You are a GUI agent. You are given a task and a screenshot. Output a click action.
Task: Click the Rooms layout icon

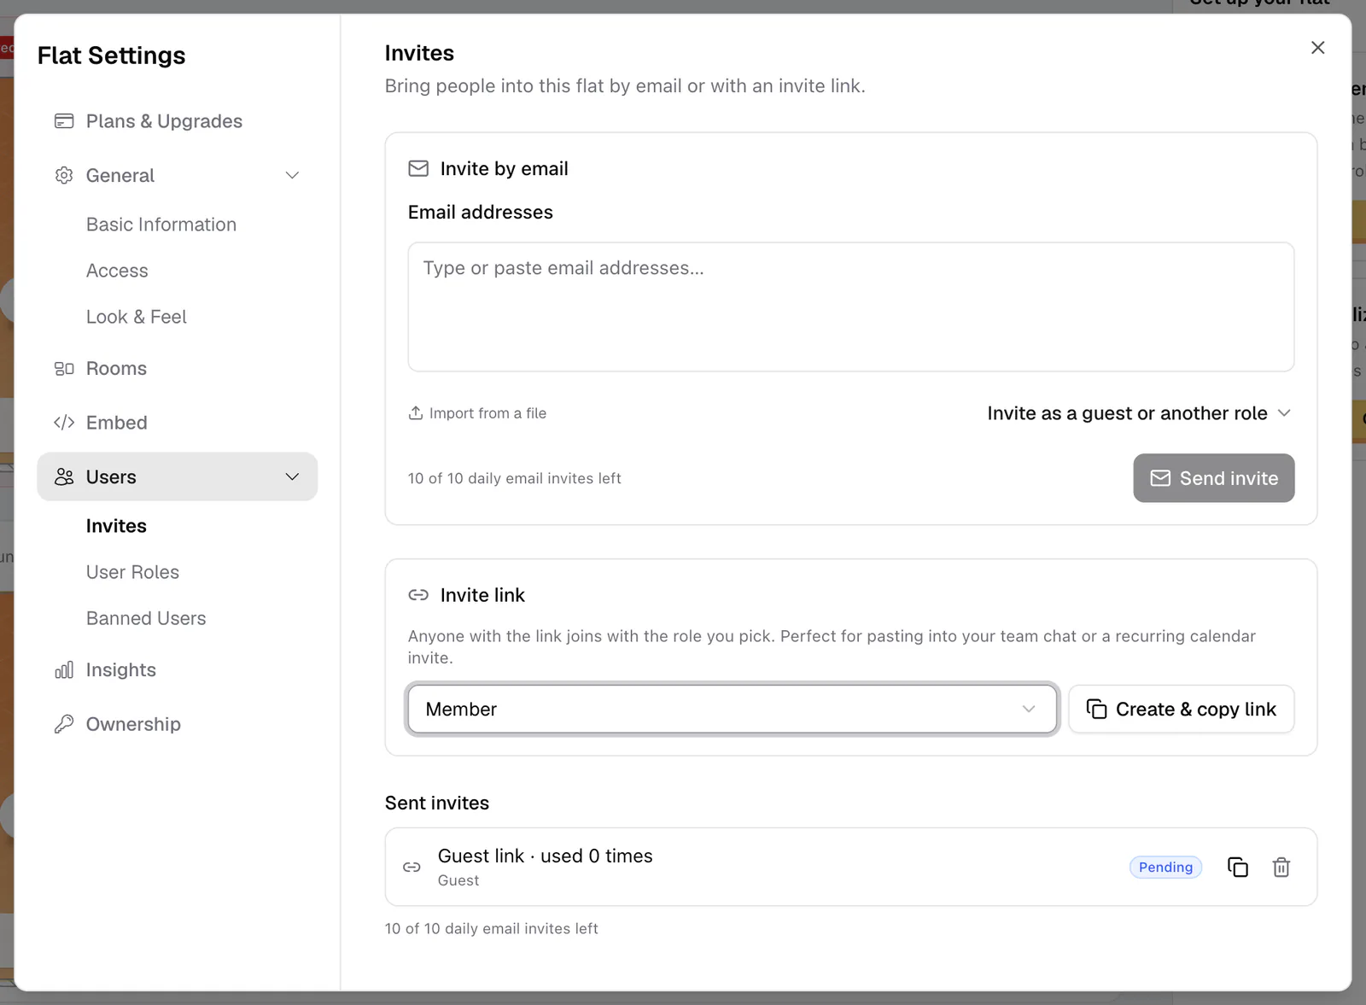tap(64, 369)
